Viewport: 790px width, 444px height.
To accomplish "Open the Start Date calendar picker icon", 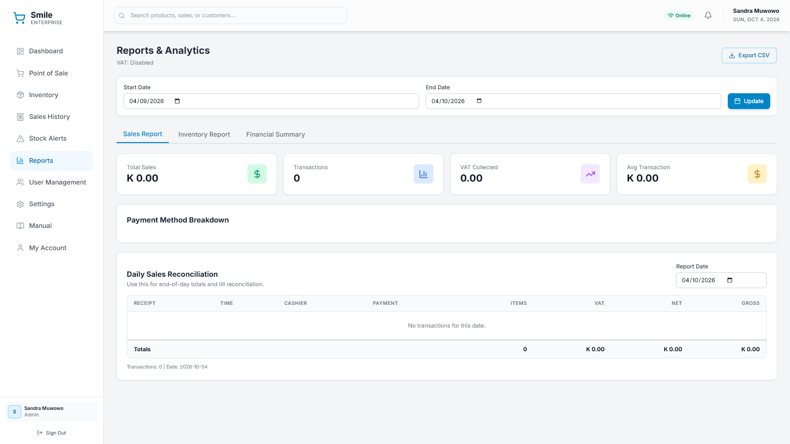I will [x=177, y=101].
